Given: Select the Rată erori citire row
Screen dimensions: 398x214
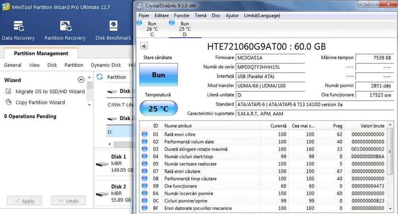Looking at the screenshot, I should point(263,134).
